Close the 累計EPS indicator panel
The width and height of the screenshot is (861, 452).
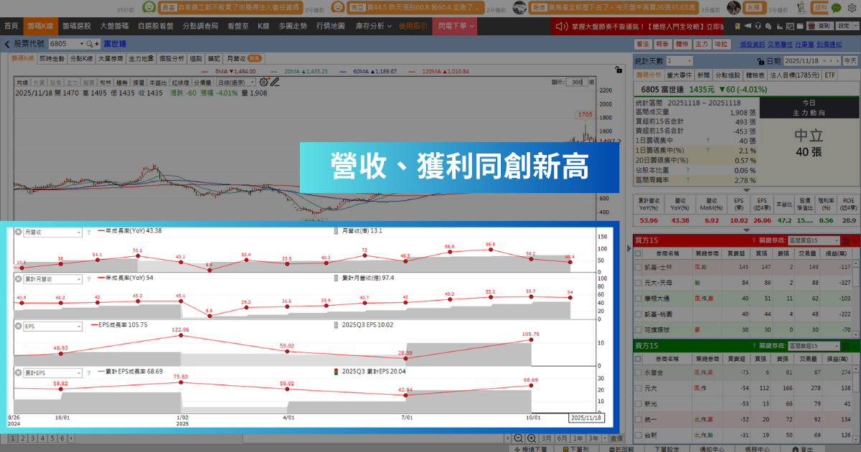pyautogui.click(x=19, y=372)
